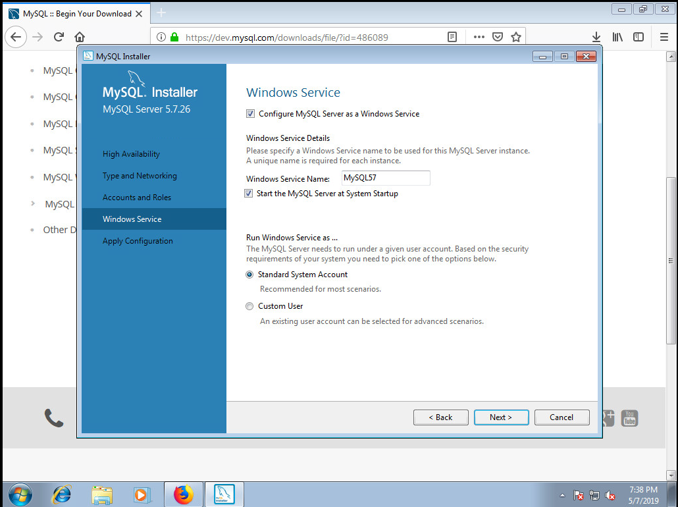This screenshot has height=507, width=678.
Task: Click the Other Downloads link on webpage
Action: tap(60, 230)
